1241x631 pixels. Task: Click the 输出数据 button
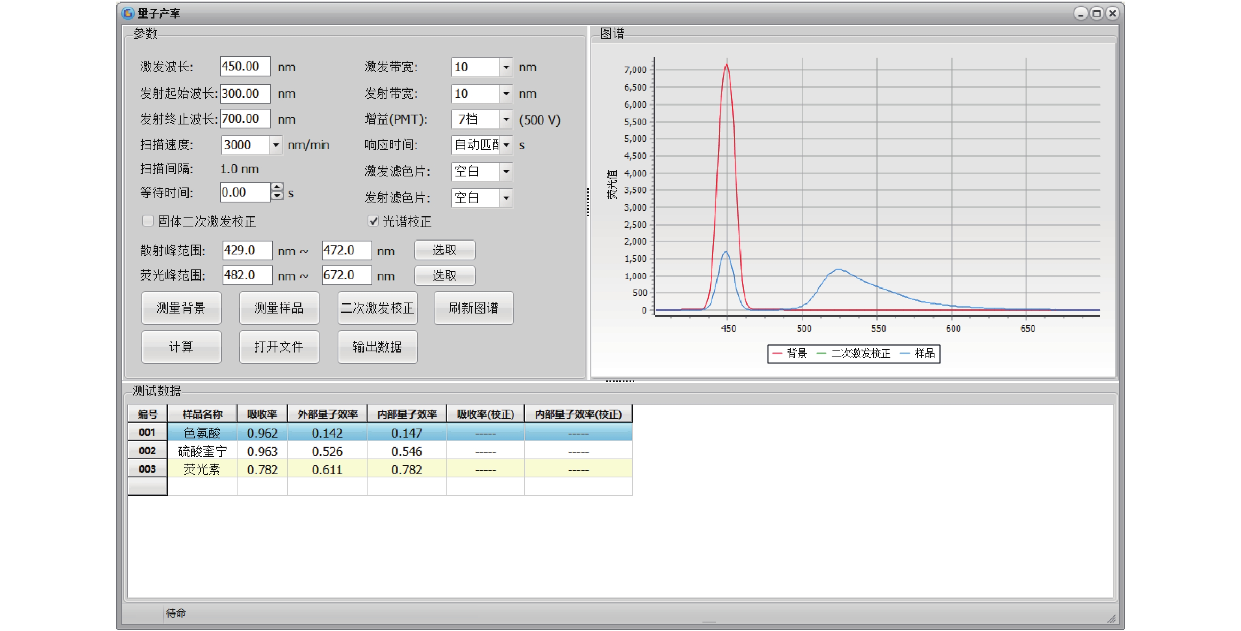coord(377,347)
